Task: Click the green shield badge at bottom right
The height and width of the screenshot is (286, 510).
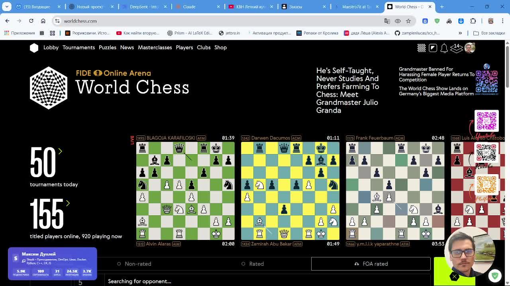Action: click(x=495, y=275)
